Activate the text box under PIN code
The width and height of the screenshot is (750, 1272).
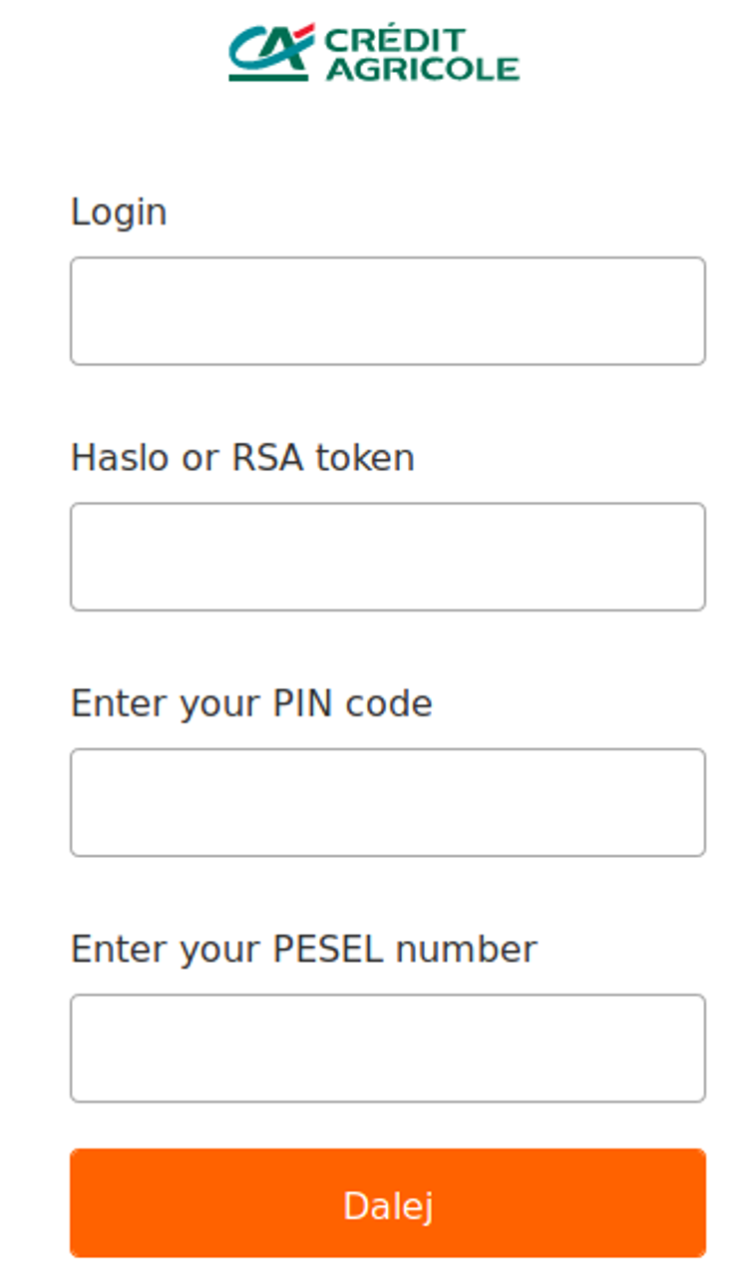point(387,802)
